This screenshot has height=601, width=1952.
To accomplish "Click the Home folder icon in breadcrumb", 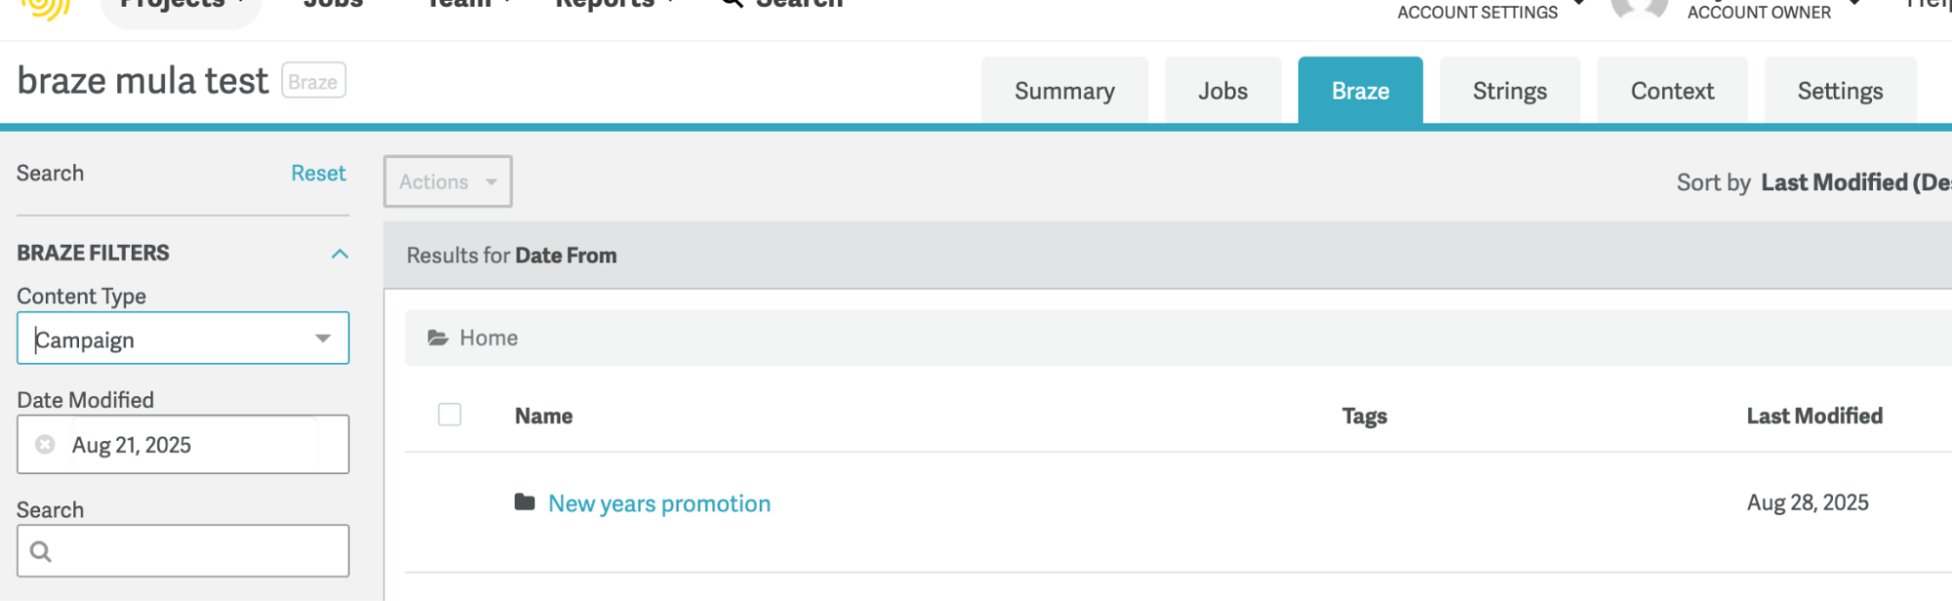I will point(437,338).
